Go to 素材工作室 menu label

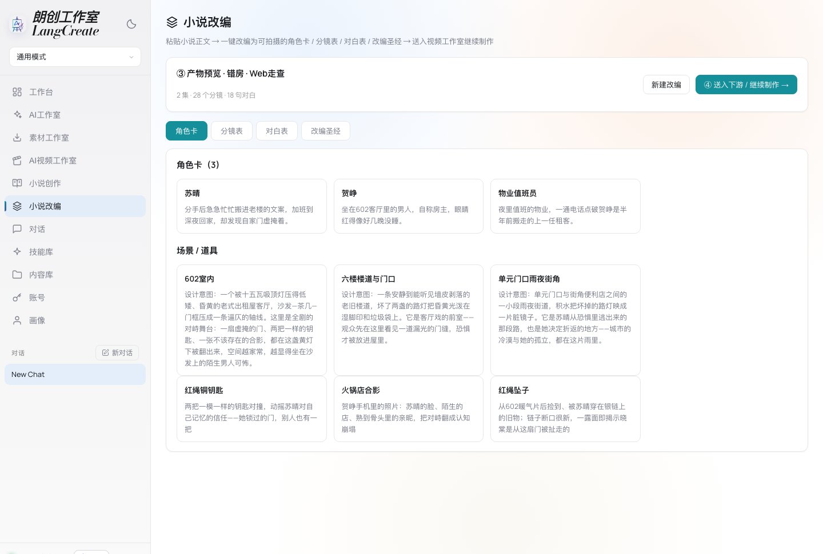click(49, 138)
